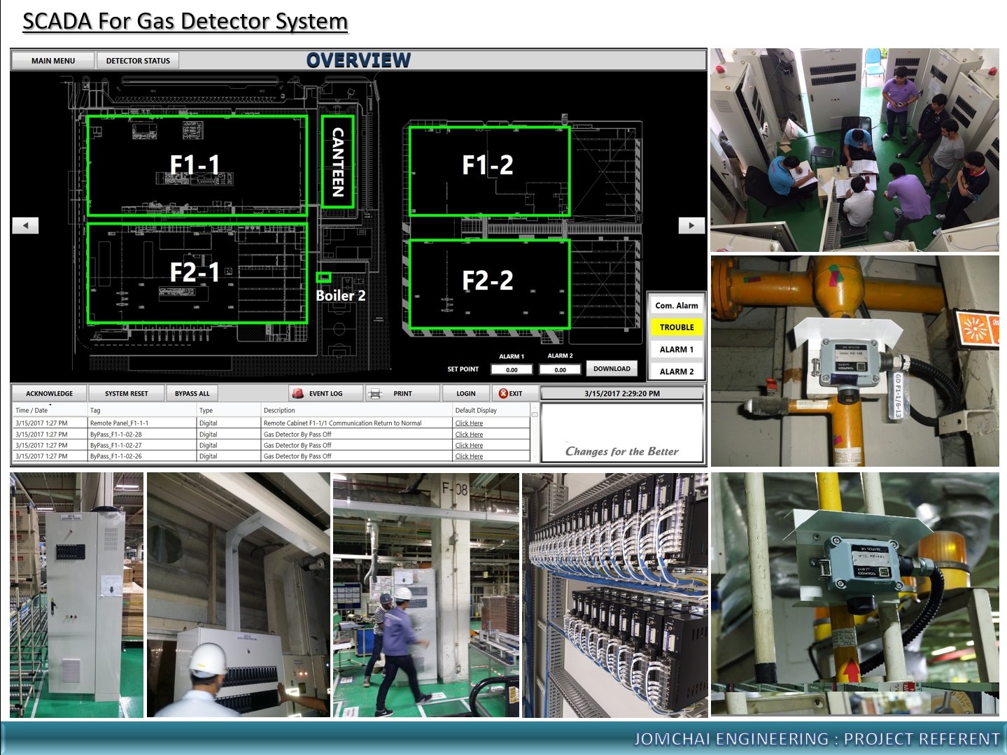Image resolution: width=1007 pixels, height=755 pixels.
Task: Open the photo of worker in white helmet
Action: 238,595
